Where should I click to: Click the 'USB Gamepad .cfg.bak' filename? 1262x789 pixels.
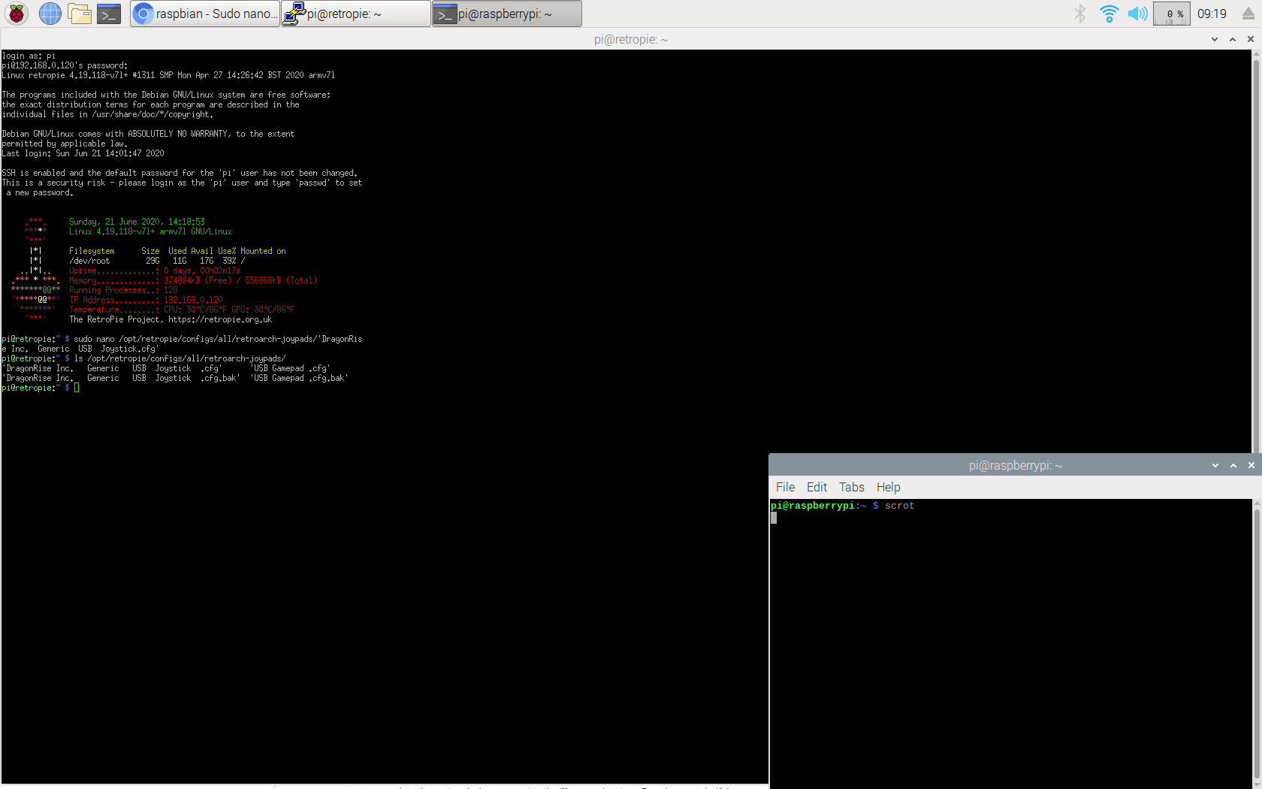[x=300, y=378]
